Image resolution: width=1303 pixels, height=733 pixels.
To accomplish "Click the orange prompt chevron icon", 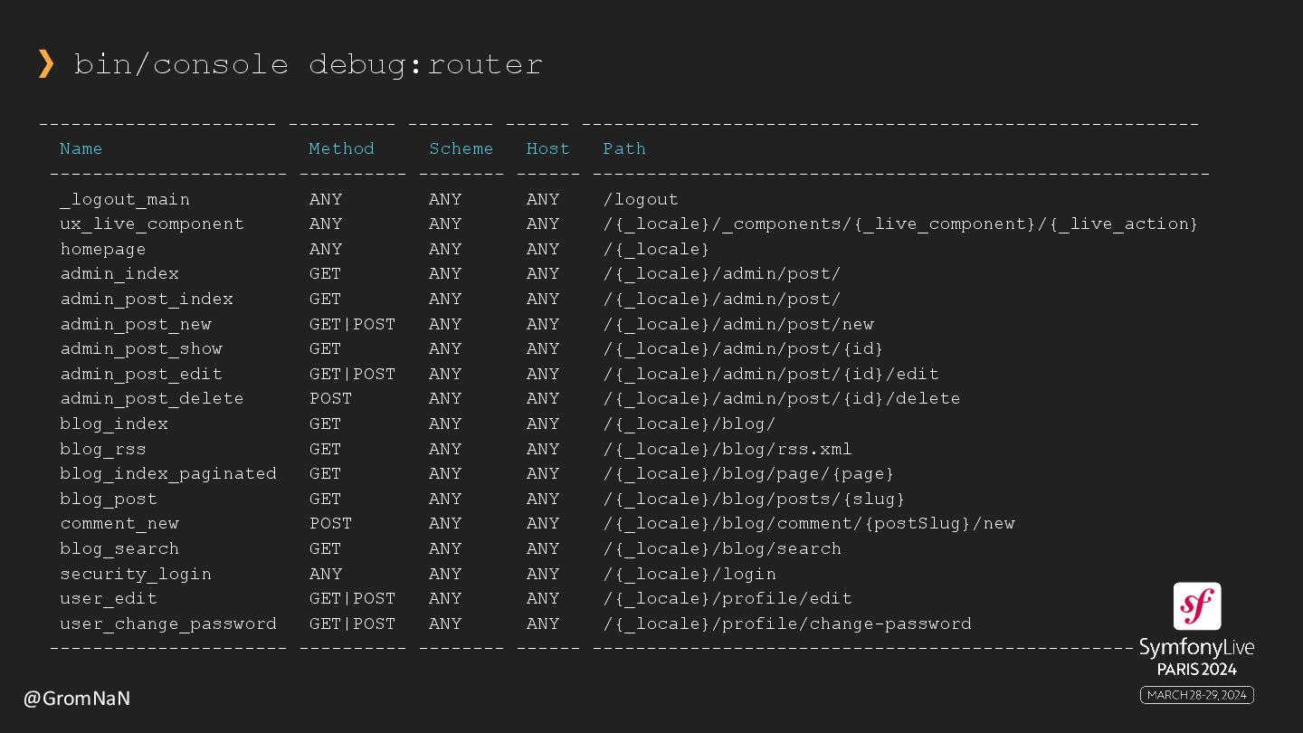I will (x=46, y=63).
